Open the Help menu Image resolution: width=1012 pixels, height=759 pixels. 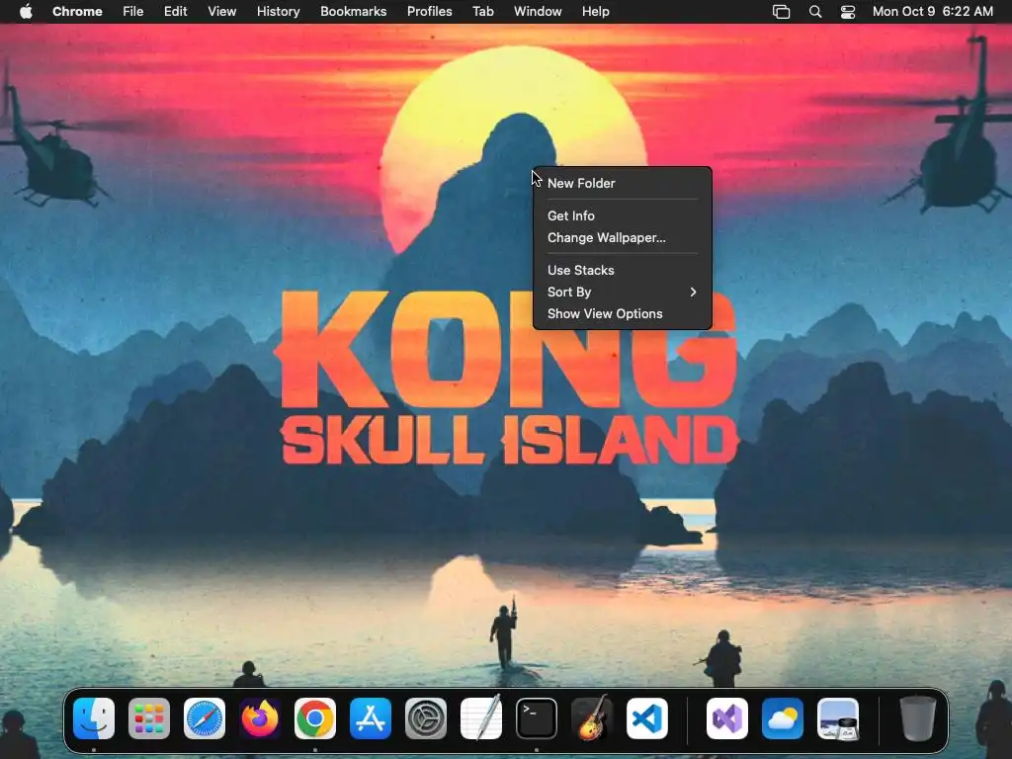(x=595, y=11)
